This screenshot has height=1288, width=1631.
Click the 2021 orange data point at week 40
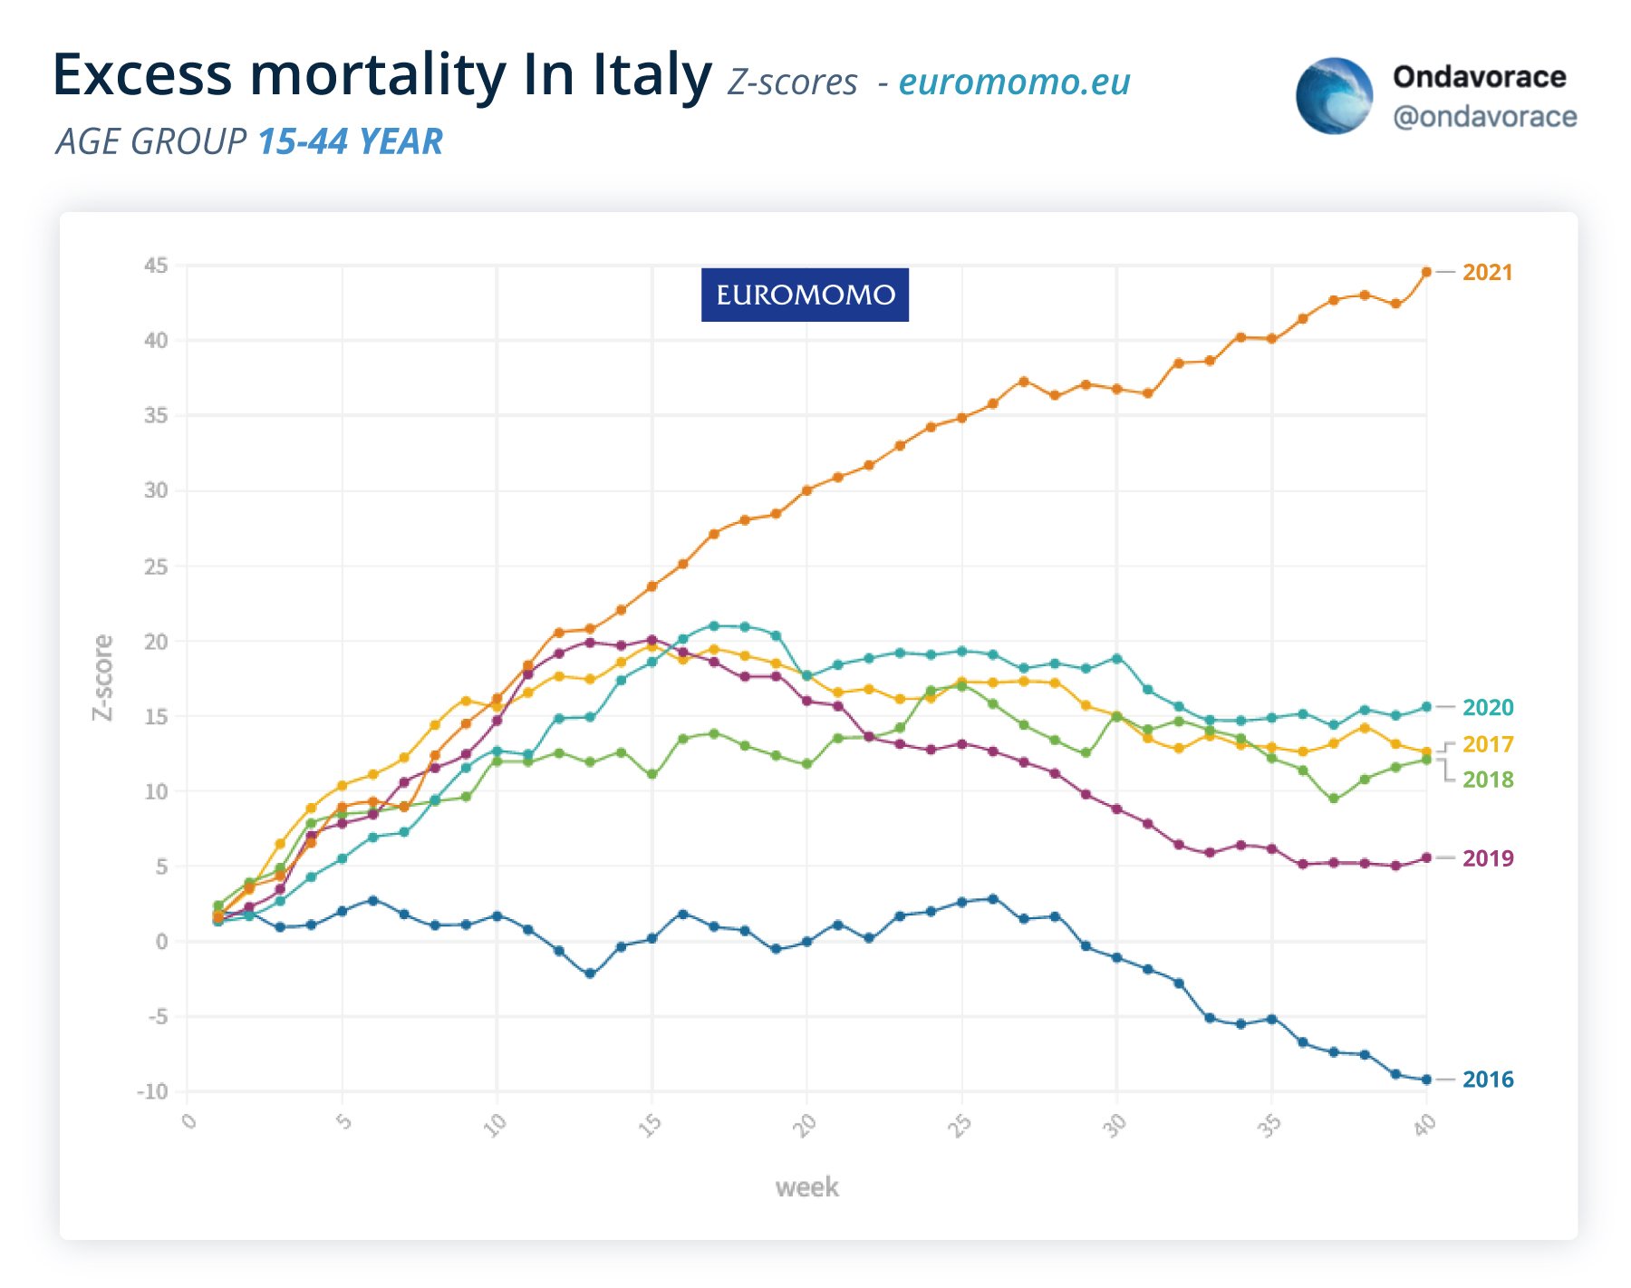pyautogui.click(x=1426, y=272)
